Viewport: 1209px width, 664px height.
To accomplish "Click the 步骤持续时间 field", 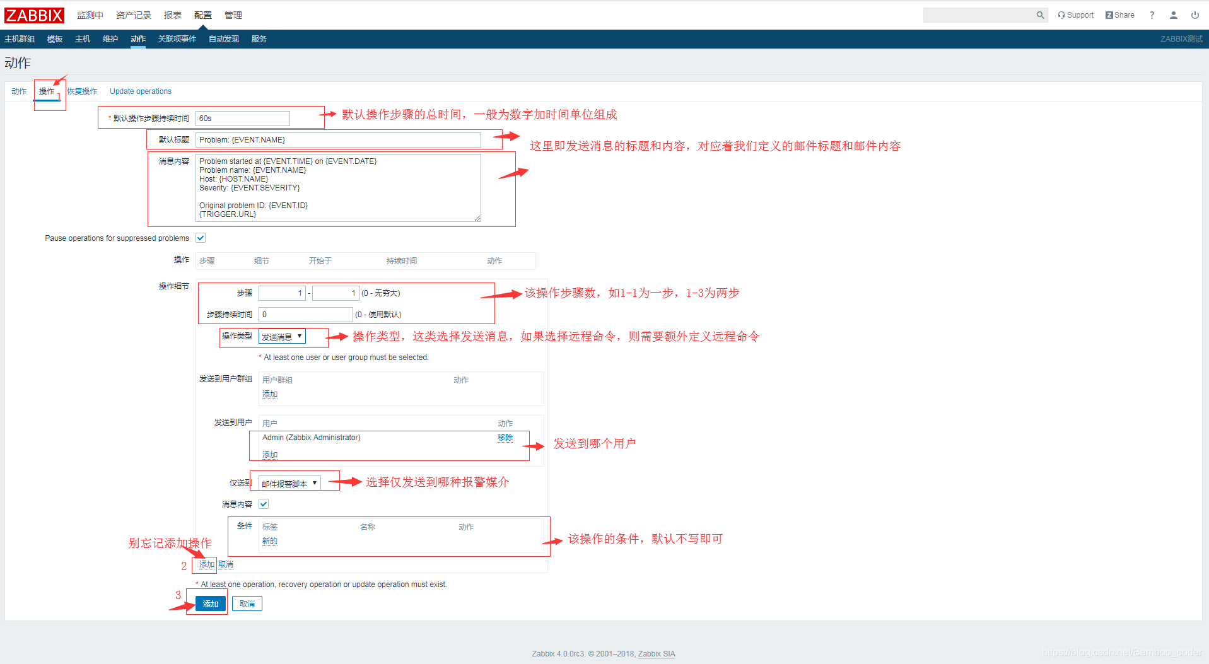I will point(306,315).
